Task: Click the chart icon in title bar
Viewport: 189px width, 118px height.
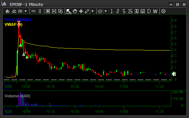Action: tap(4, 4)
